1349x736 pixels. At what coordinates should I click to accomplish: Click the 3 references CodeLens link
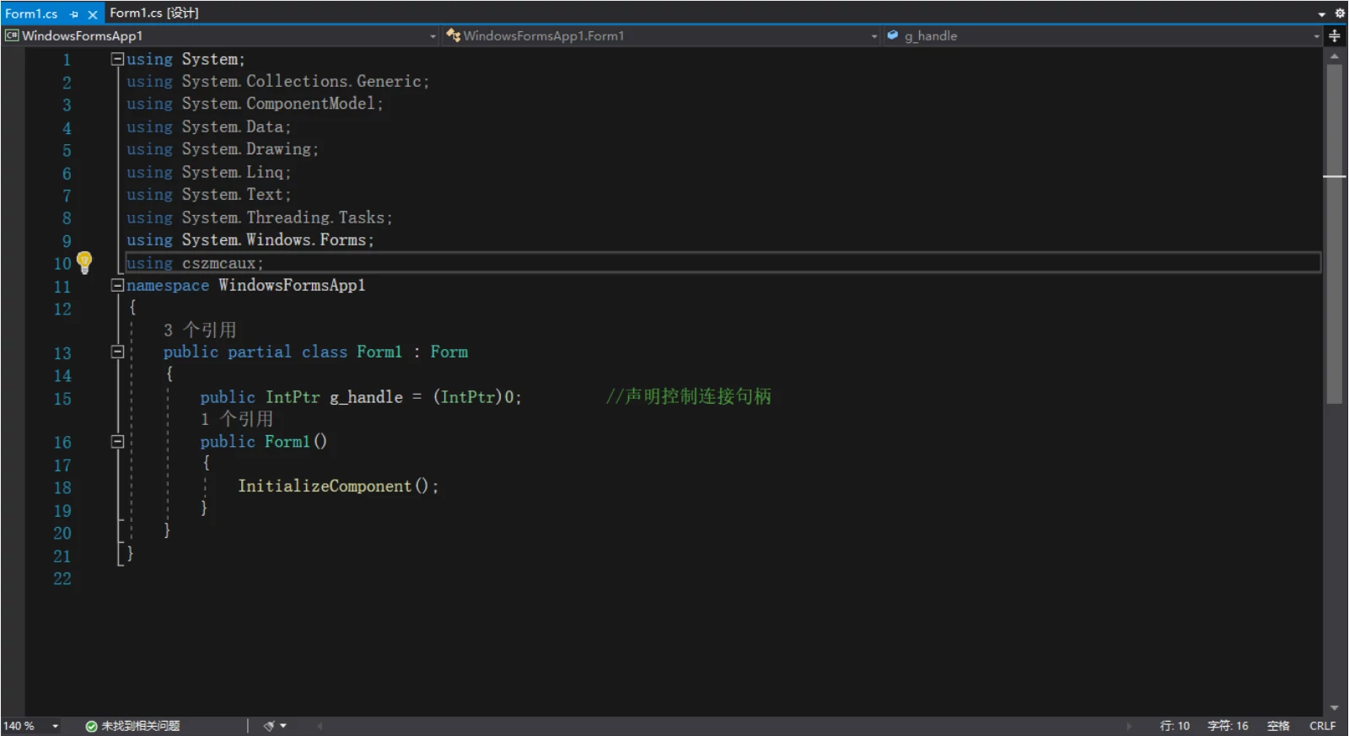tap(200, 330)
